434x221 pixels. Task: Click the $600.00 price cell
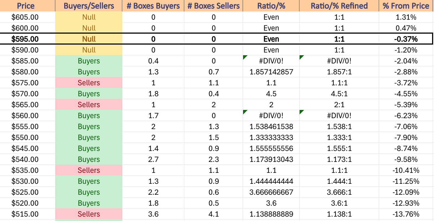tap(27, 28)
